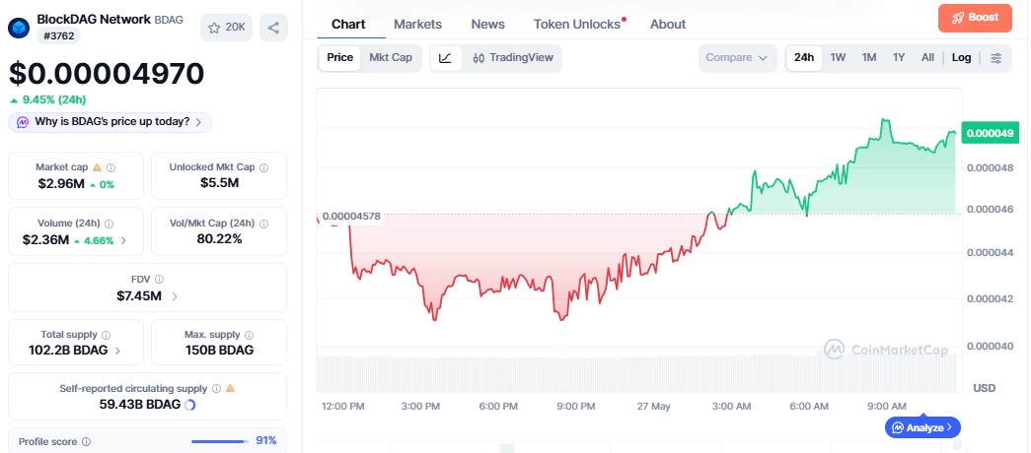
Task: Click the 0.00004578 opening price label
Action: point(351,216)
